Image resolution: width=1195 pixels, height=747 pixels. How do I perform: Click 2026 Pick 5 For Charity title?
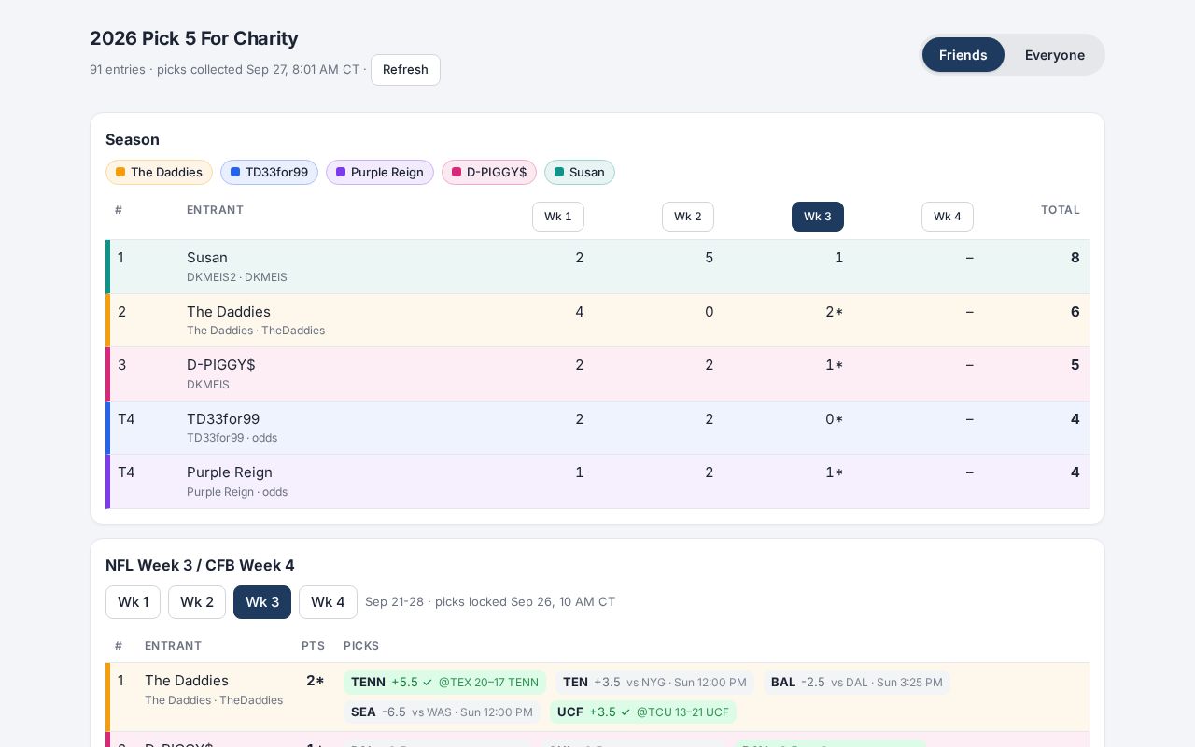(194, 38)
